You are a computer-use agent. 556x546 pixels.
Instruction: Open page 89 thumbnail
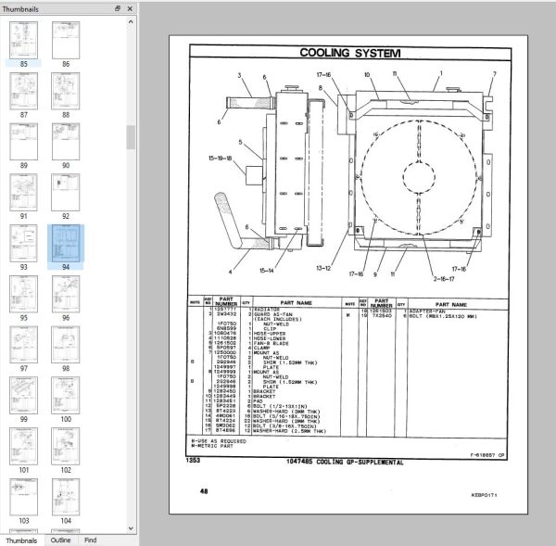coord(23,142)
